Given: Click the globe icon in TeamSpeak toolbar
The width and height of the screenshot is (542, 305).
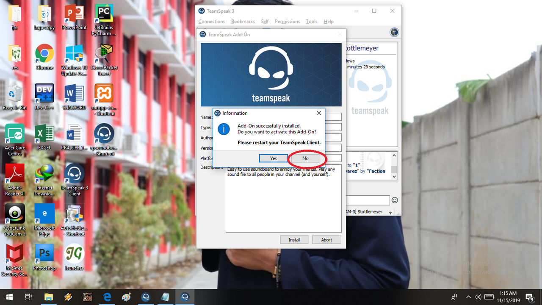Looking at the screenshot, I should point(394,32).
